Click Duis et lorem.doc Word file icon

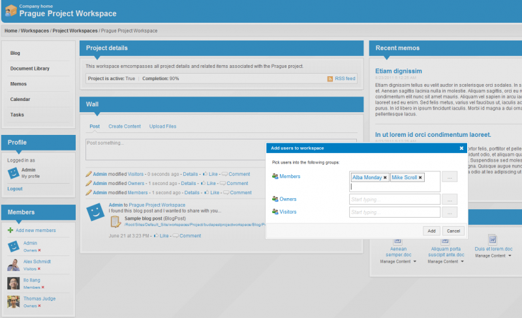tap(493, 240)
